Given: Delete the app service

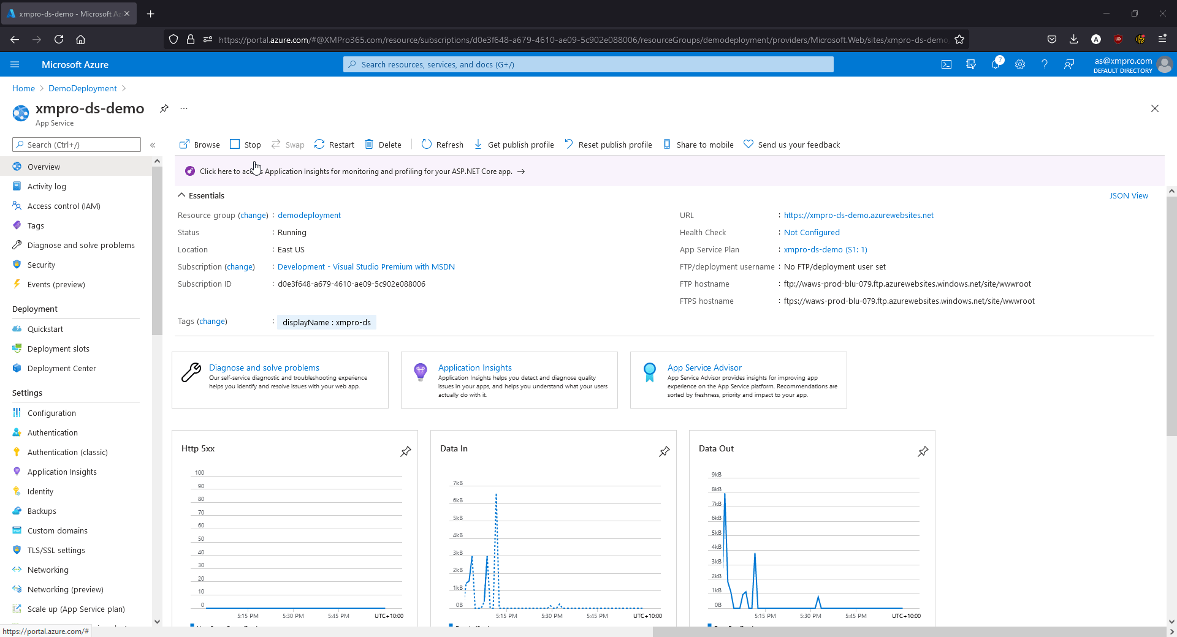Looking at the screenshot, I should [383, 145].
